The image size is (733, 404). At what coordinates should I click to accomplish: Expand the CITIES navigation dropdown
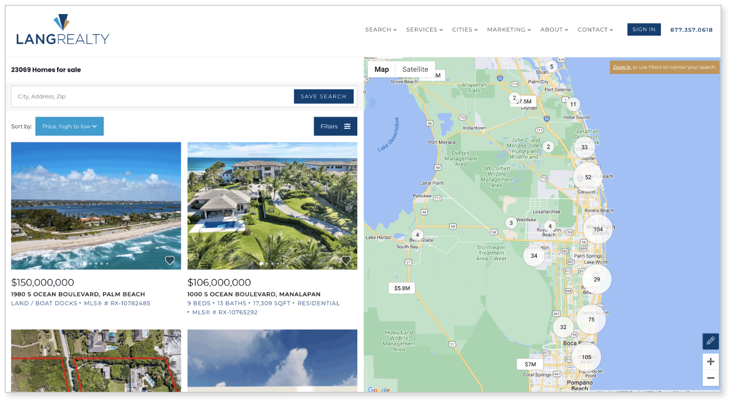tap(464, 29)
